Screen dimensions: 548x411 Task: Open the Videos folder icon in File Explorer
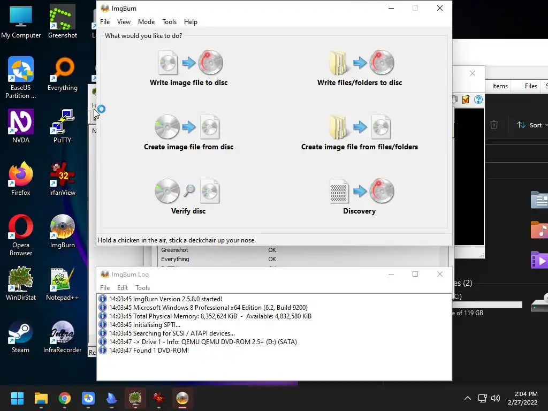[x=539, y=260]
